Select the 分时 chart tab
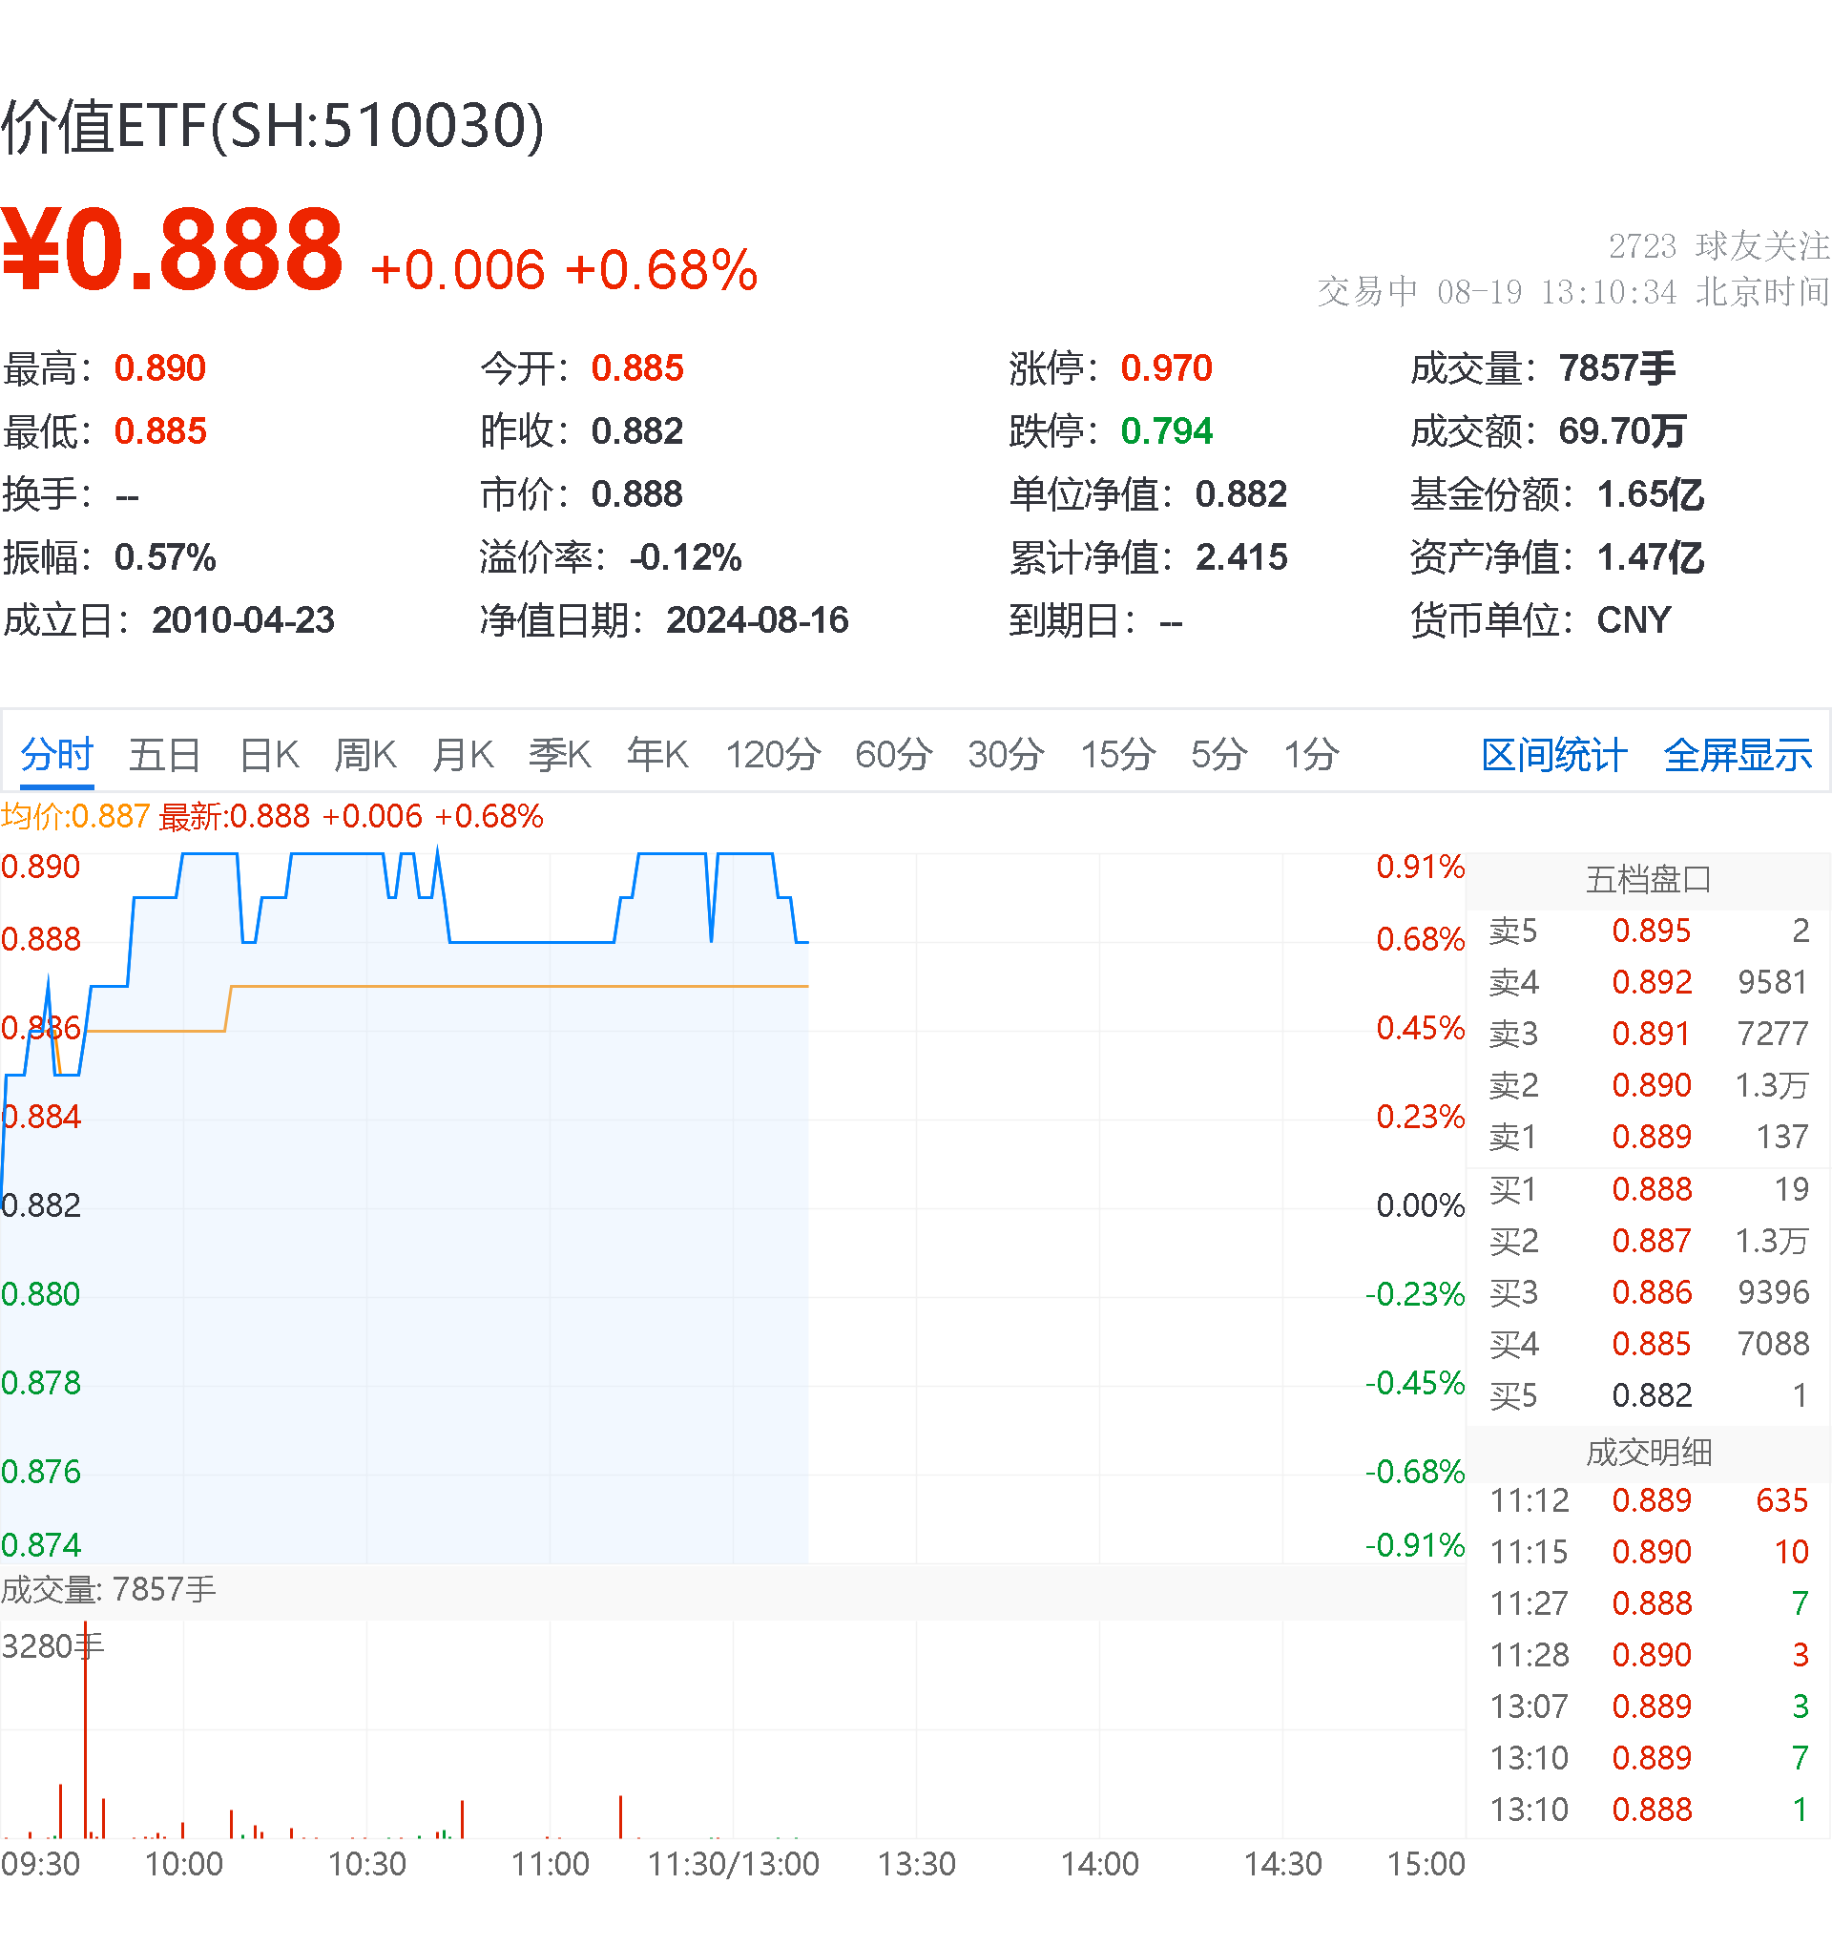The image size is (1832, 1947). click(57, 756)
